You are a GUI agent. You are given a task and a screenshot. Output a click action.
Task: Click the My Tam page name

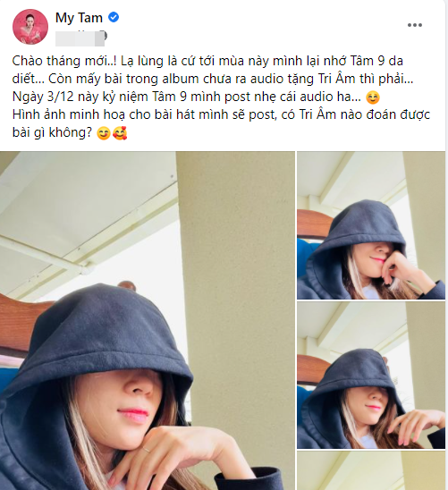[x=79, y=18]
